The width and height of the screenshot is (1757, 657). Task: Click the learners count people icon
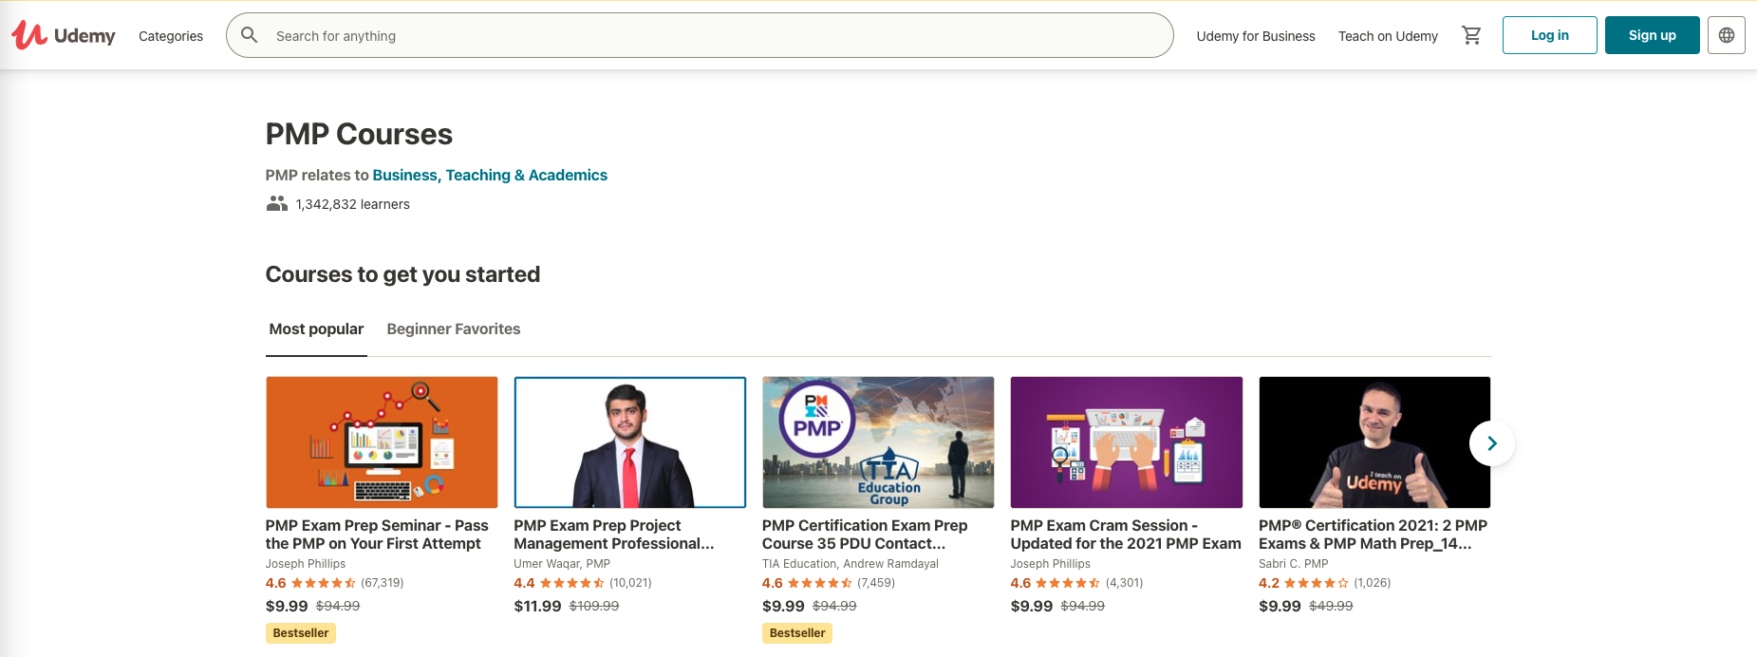point(275,202)
